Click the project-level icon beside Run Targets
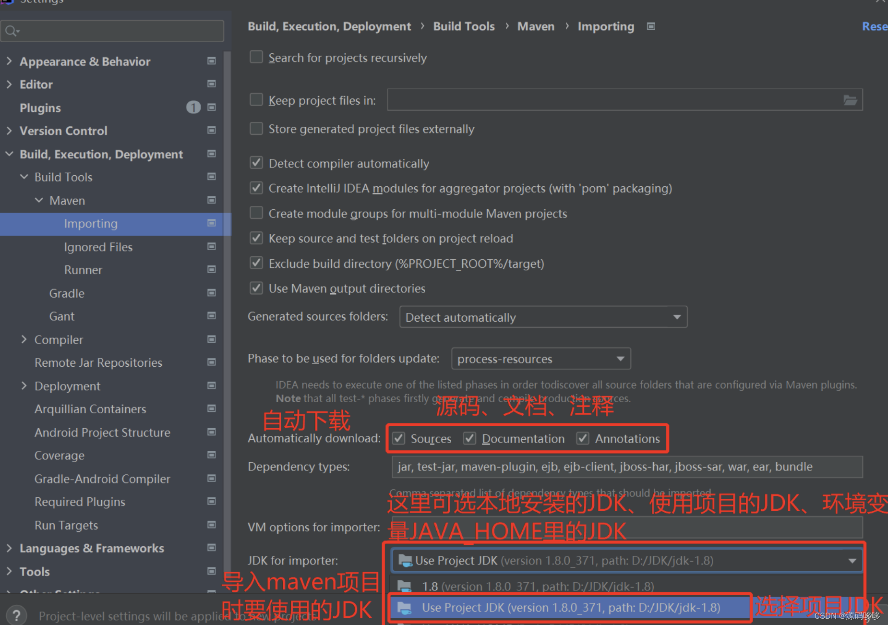888x625 pixels. (211, 525)
